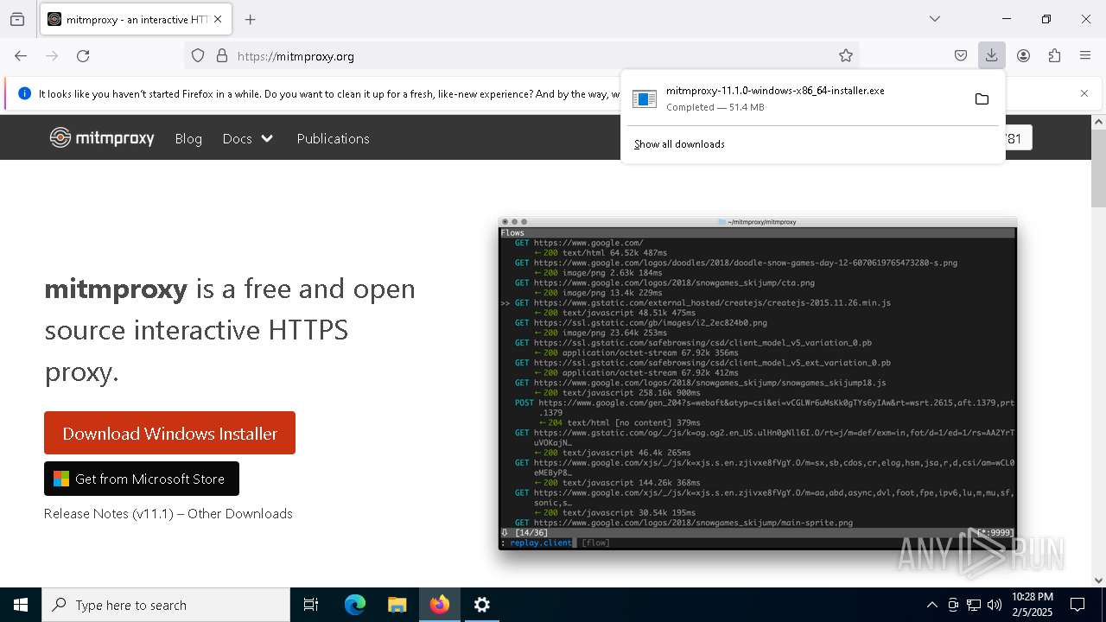Select the mitmproxy browser tab
The height and width of the screenshot is (622, 1106).
pyautogui.click(x=135, y=19)
